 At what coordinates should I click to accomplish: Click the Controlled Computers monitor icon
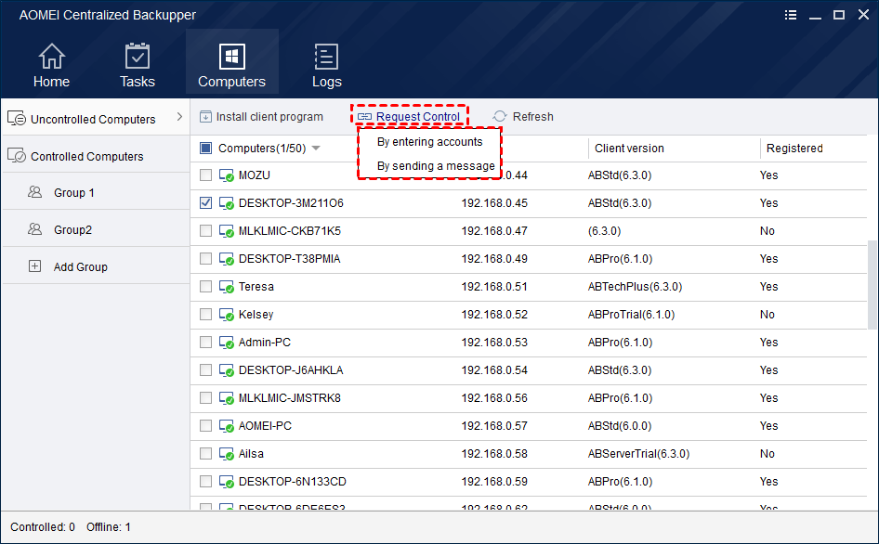pos(16,155)
